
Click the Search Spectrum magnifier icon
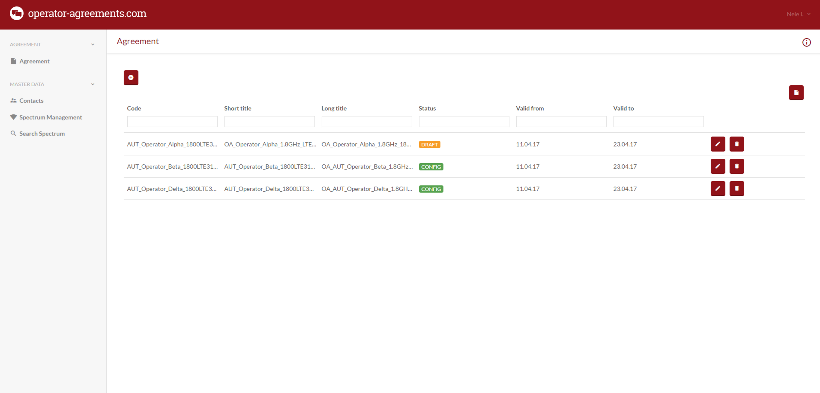coord(13,133)
